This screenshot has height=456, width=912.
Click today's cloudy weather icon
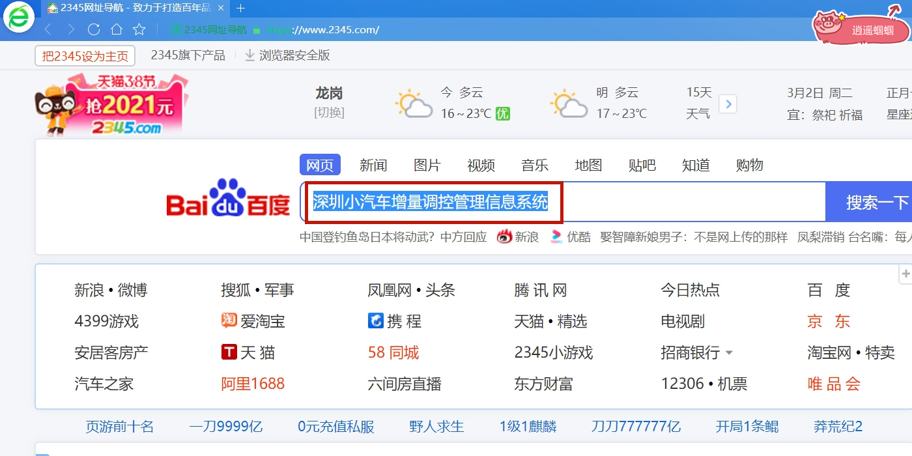pos(414,104)
